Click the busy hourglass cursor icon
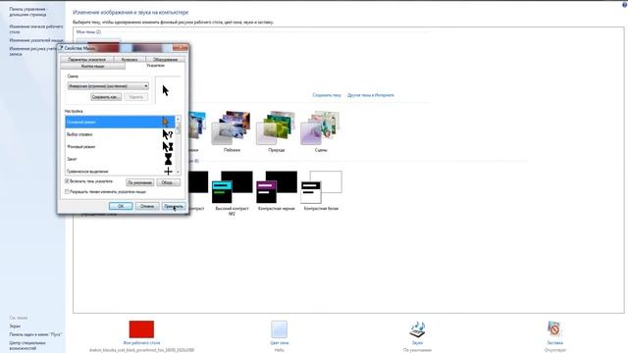Viewport: 628px width, 353px height. click(168, 159)
